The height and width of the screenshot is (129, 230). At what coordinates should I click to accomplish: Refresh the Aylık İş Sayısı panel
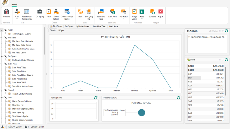click(96, 98)
